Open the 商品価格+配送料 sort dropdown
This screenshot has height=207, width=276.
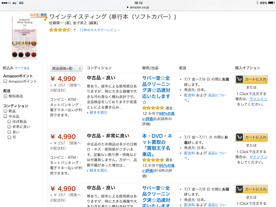point(66,68)
